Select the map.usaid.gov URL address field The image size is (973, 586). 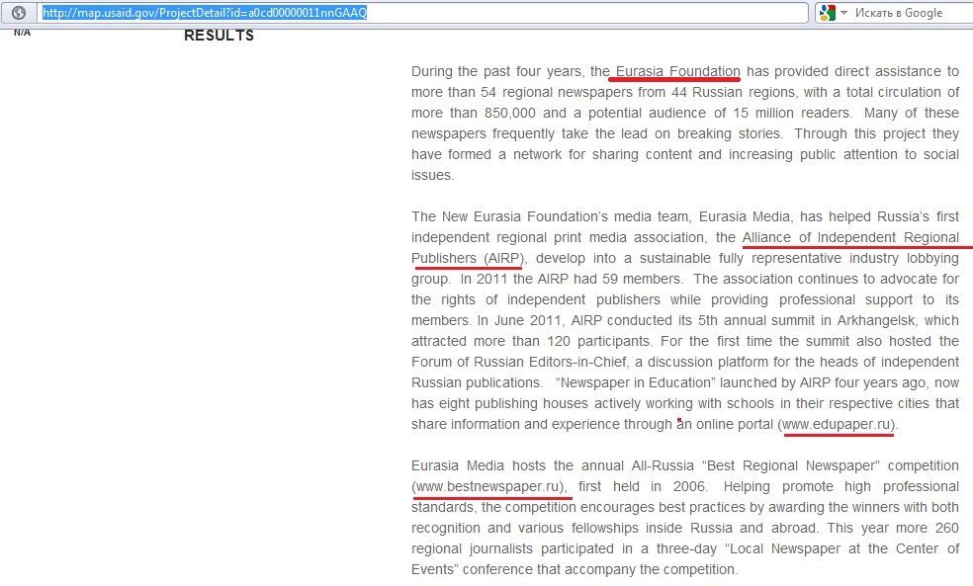click(x=422, y=13)
